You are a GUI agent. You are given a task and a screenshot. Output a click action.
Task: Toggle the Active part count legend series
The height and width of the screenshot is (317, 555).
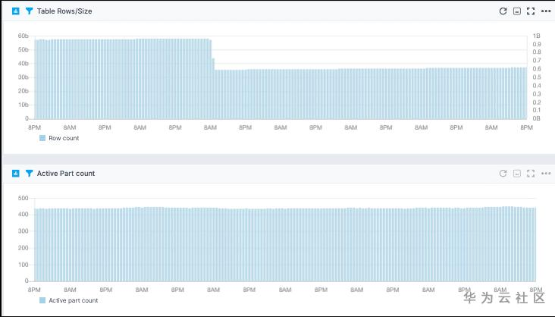69,300
